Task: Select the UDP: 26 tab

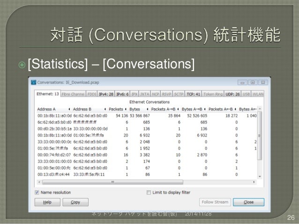Action: (x=233, y=94)
